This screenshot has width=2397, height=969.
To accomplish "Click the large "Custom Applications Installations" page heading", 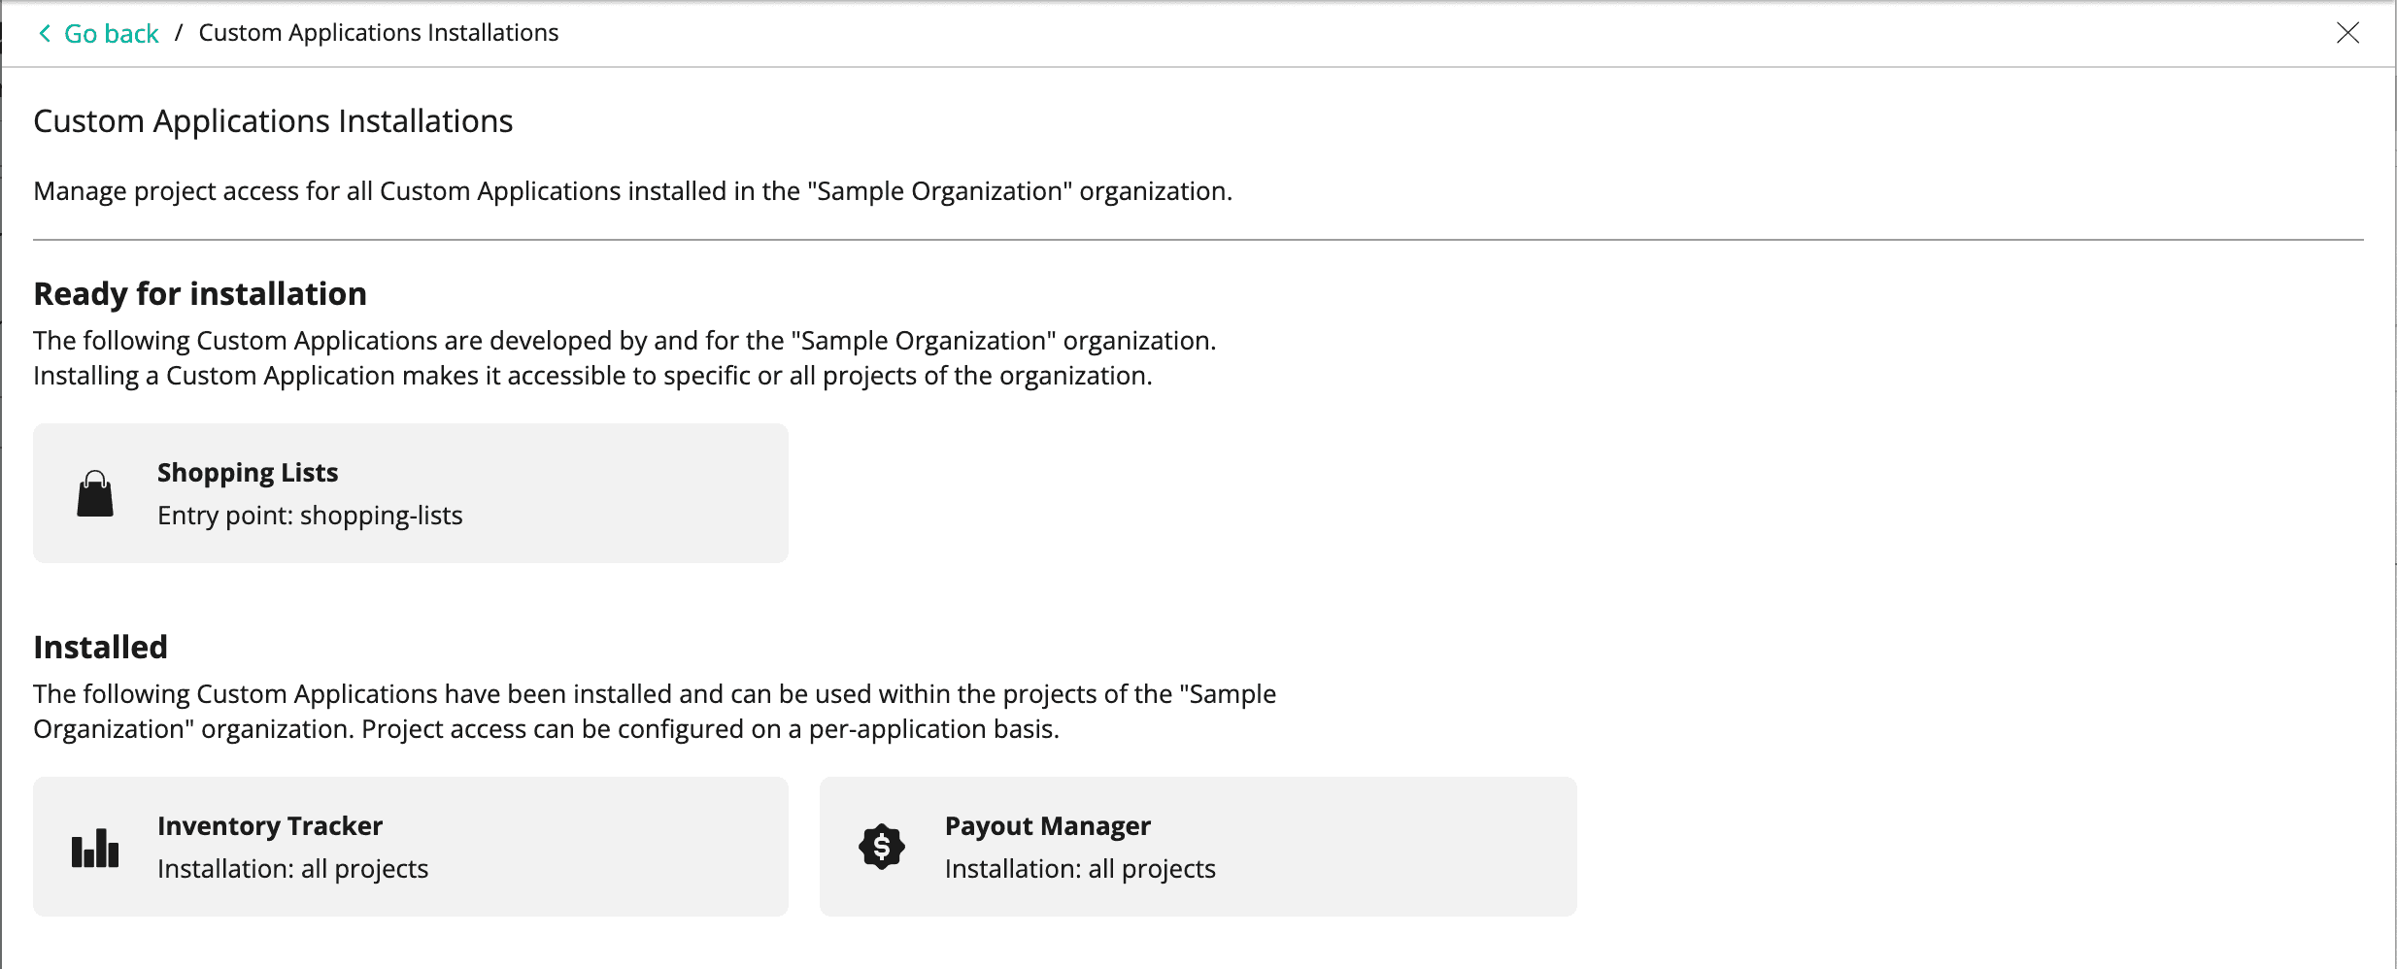I will (273, 121).
